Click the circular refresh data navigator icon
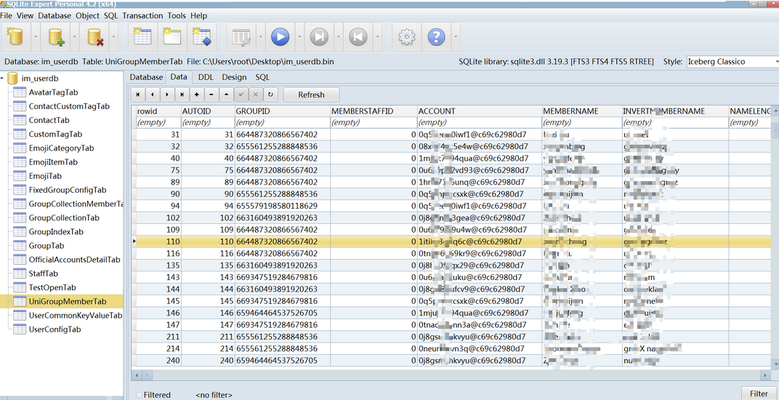 click(x=271, y=95)
